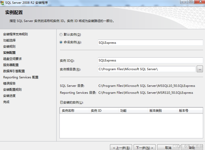Click the empty installed instances list

coord(131,126)
